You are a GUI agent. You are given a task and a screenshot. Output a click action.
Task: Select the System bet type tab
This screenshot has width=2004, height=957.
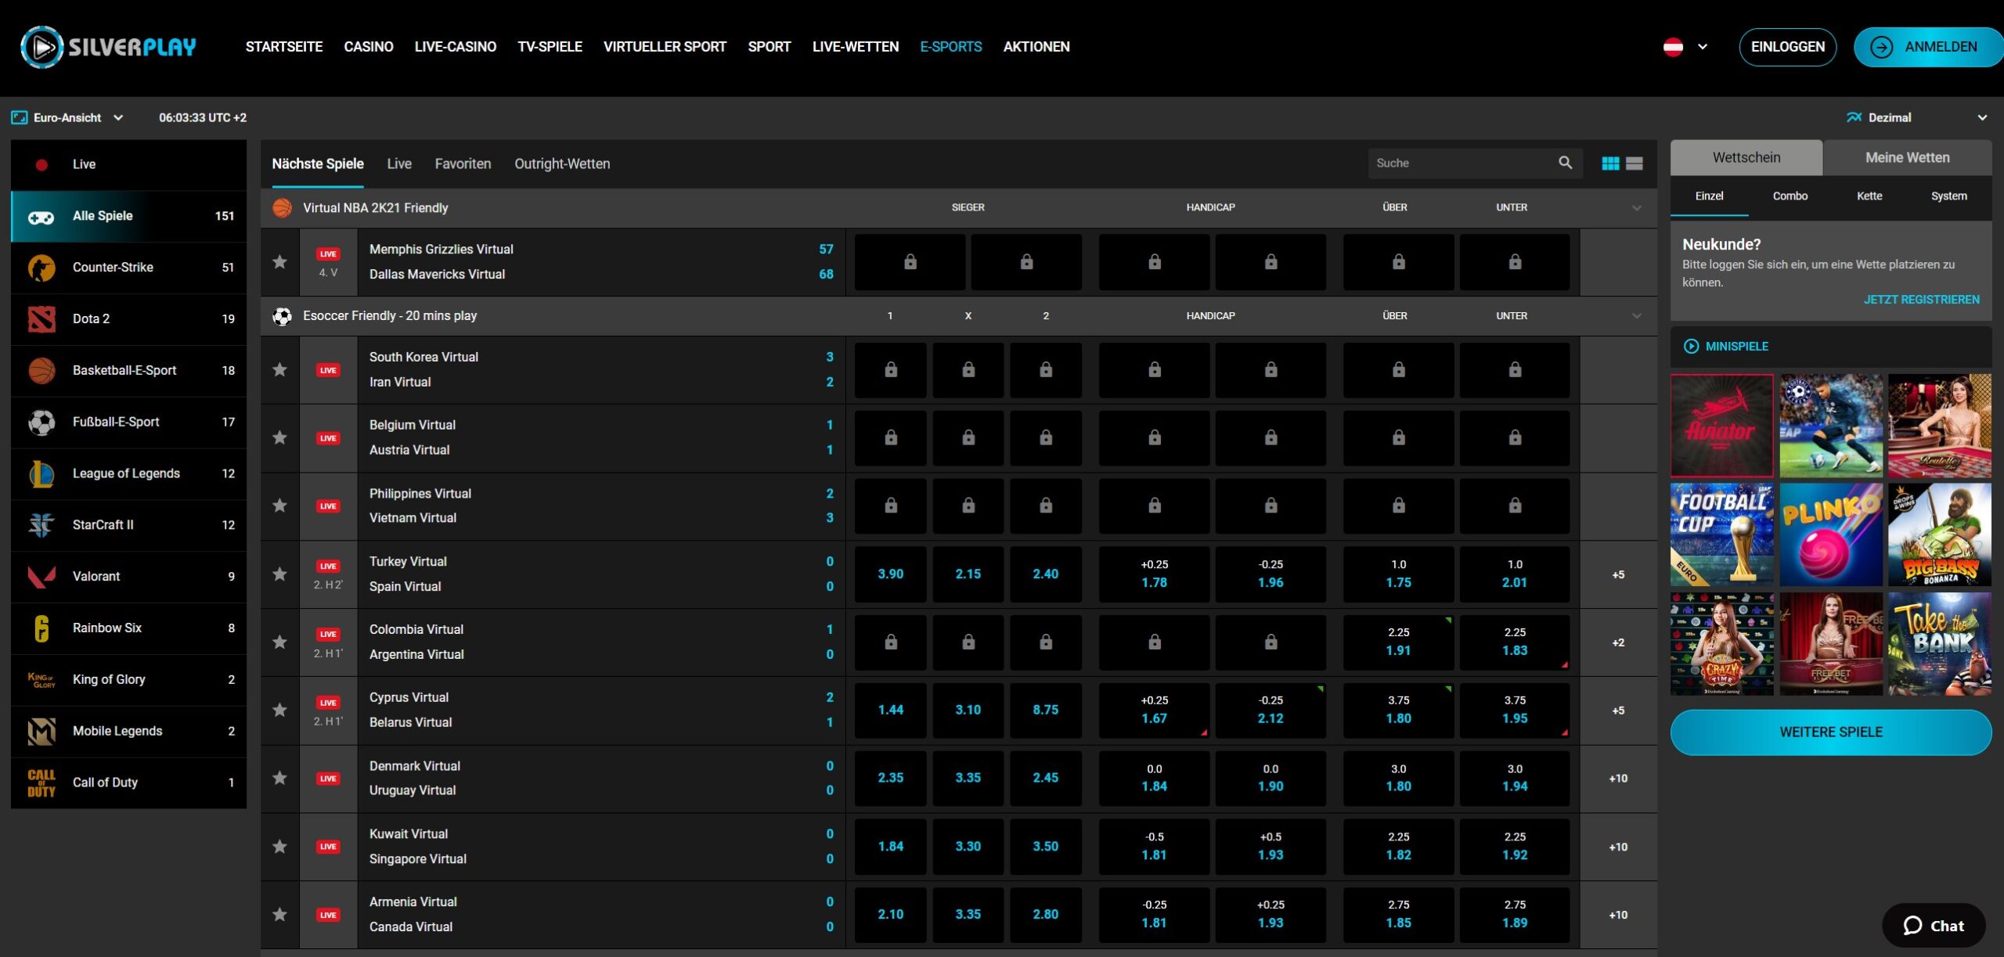(x=1948, y=196)
